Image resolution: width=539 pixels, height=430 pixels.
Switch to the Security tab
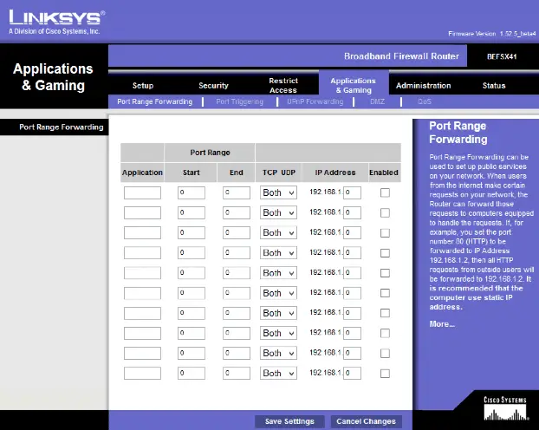213,85
